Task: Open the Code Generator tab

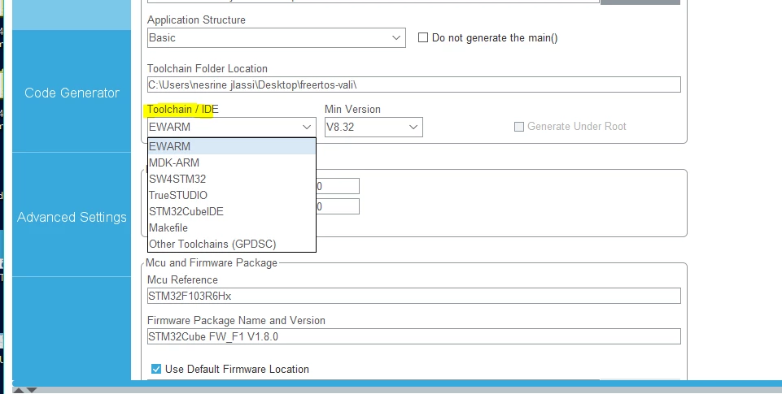Action: pos(72,93)
